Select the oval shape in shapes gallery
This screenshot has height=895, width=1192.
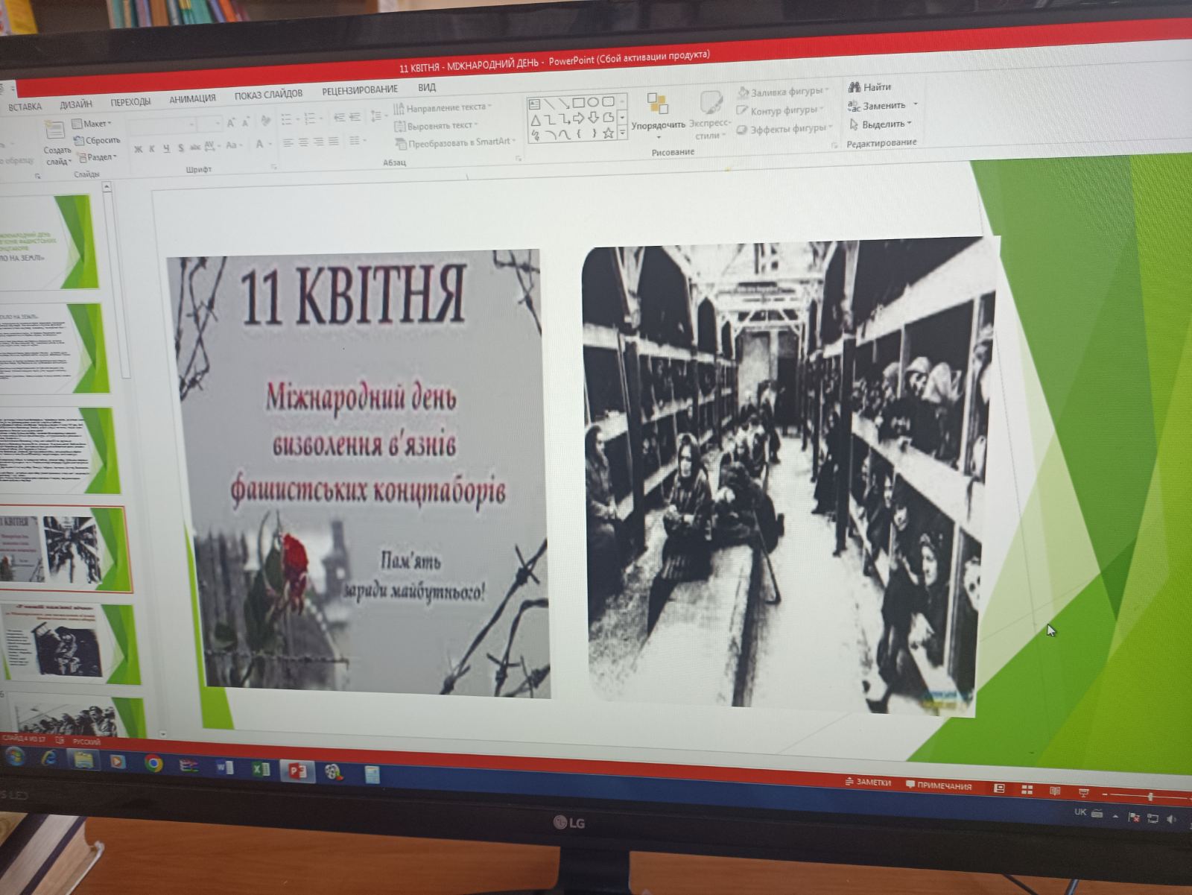[593, 102]
